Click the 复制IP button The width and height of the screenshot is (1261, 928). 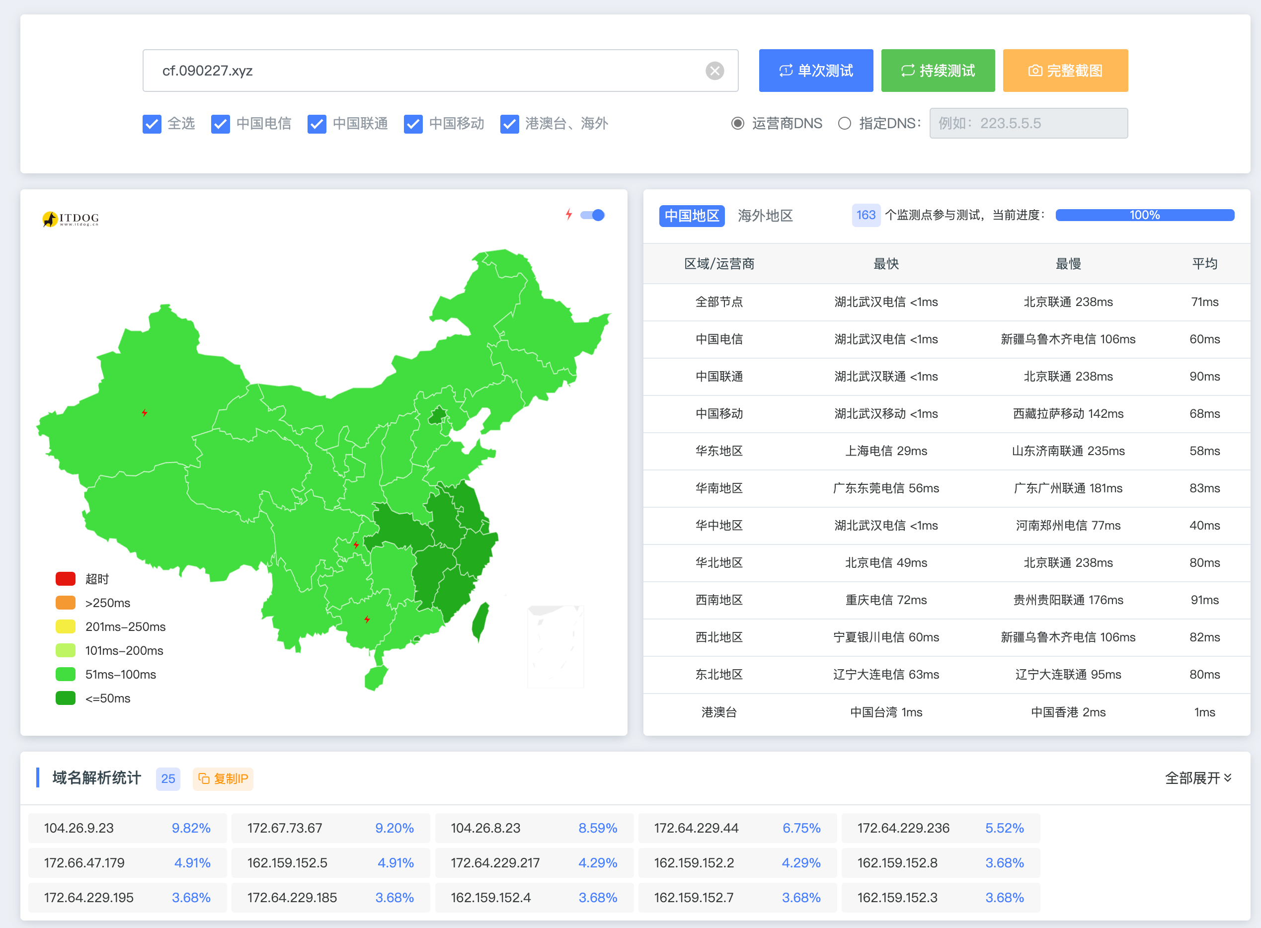223,778
